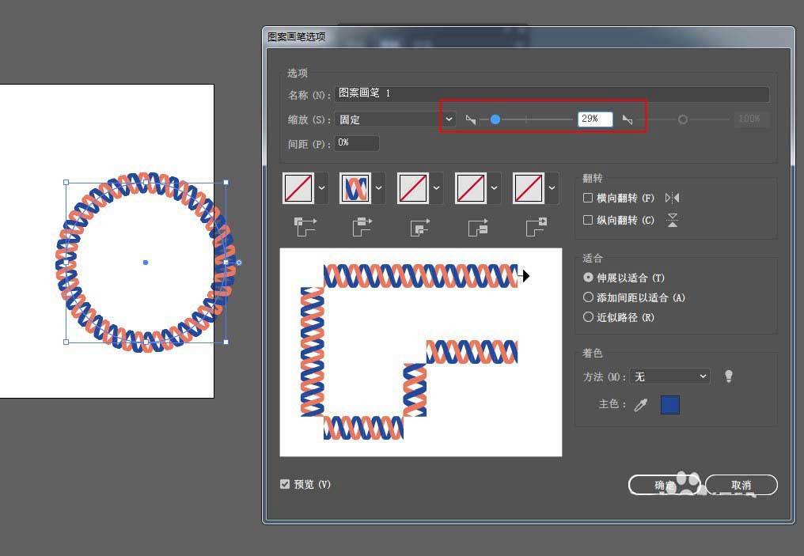This screenshot has height=556, width=804.
Task: Select 伸展以适合 (T) radio option
Action: pyautogui.click(x=588, y=278)
